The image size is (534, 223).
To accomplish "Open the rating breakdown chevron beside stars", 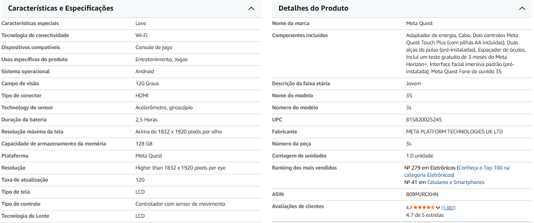I will pos(438,208).
